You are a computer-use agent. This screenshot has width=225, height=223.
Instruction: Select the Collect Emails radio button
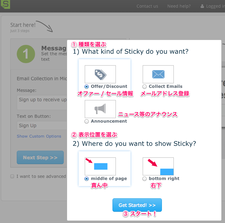tap(145, 87)
